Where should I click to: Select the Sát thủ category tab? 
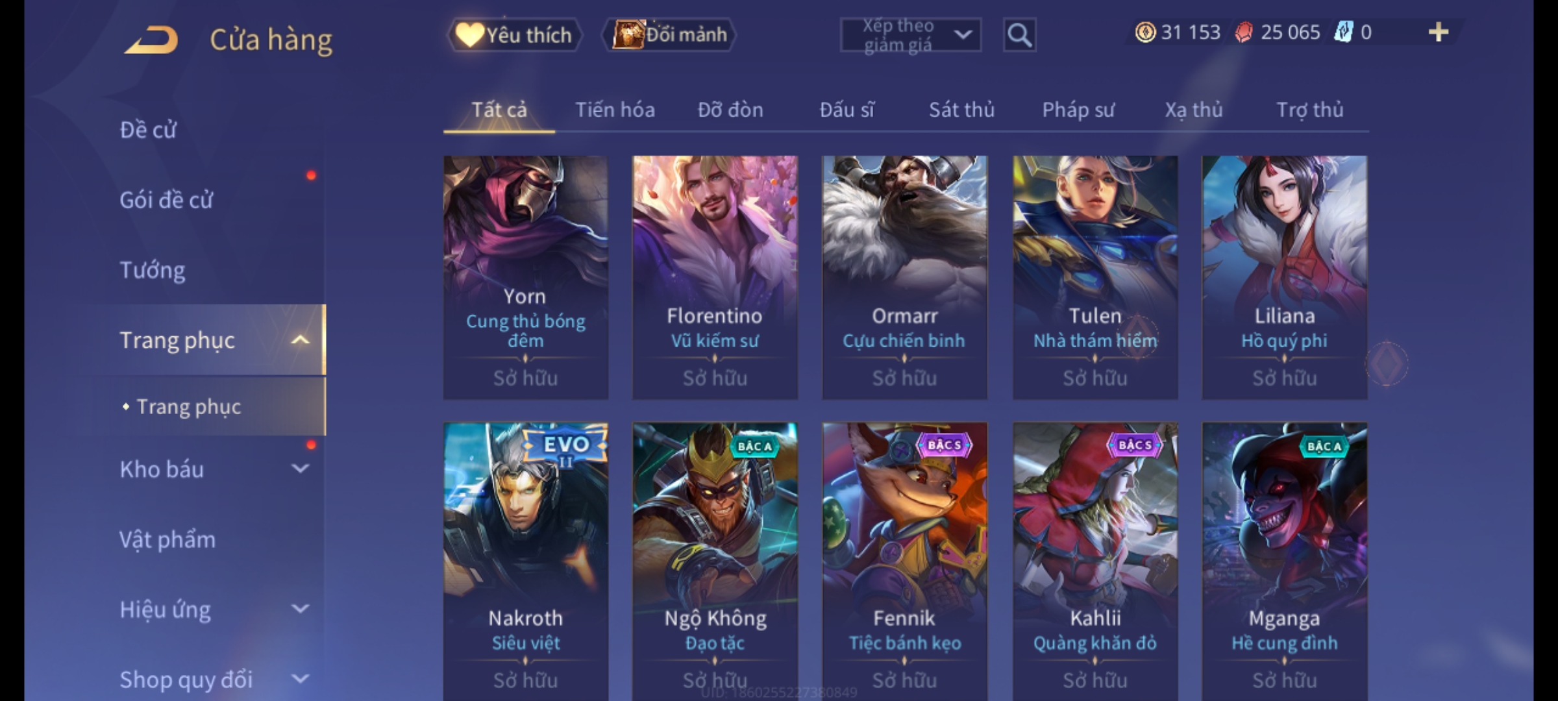(x=961, y=110)
